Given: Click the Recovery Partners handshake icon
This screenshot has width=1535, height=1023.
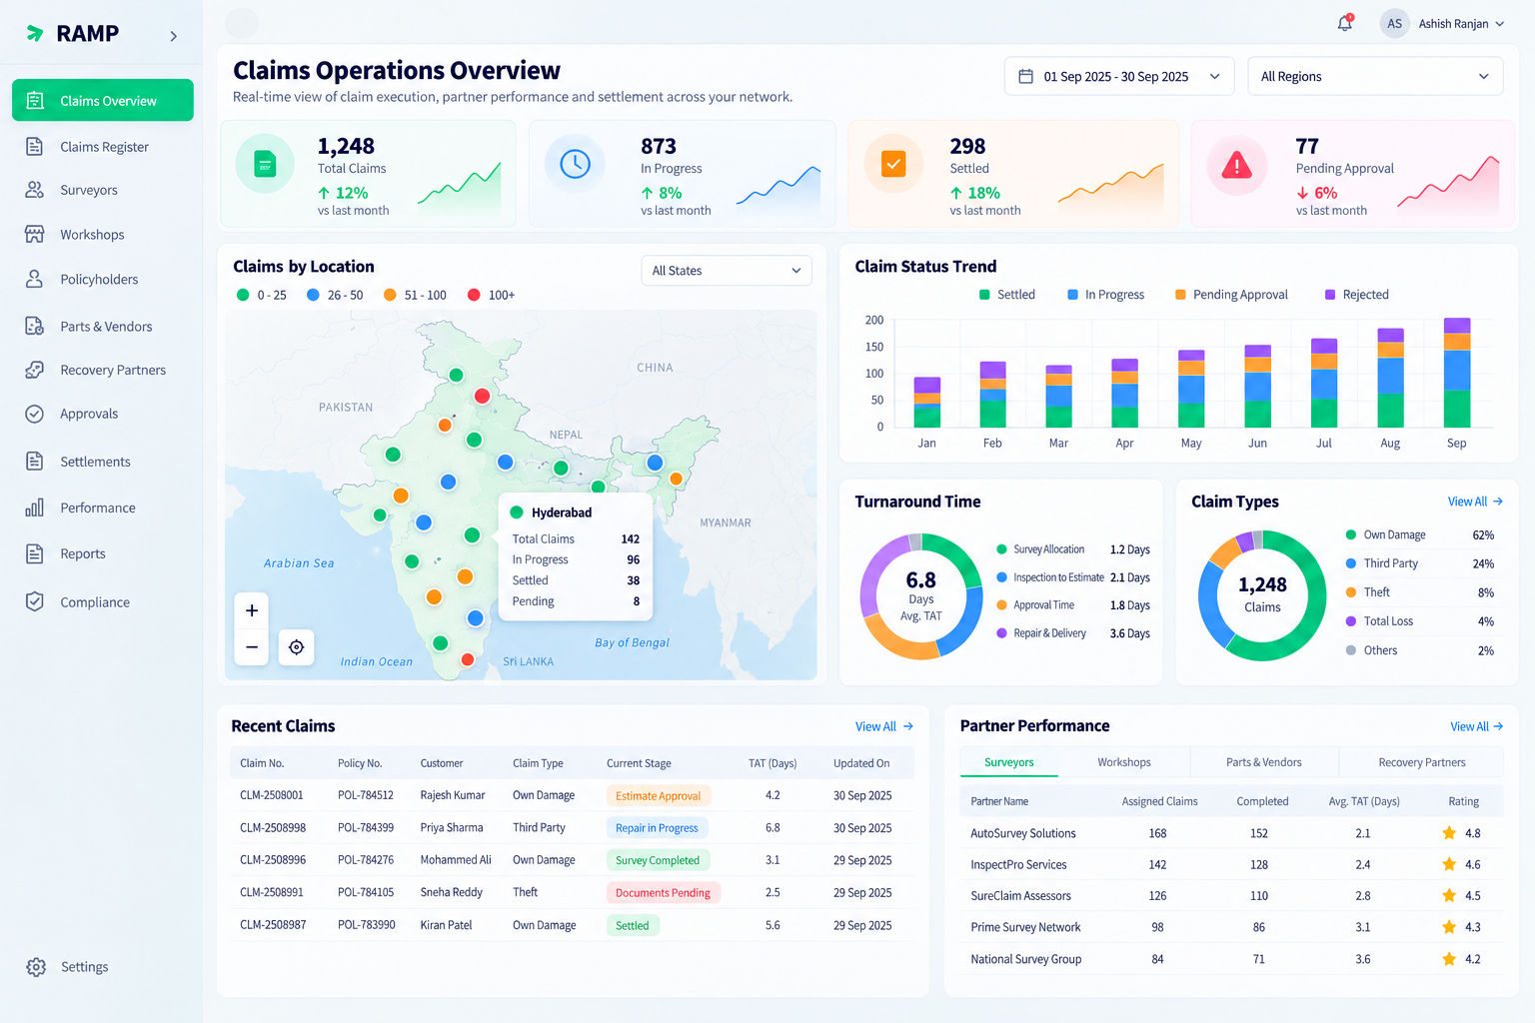Looking at the screenshot, I should (34, 370).
